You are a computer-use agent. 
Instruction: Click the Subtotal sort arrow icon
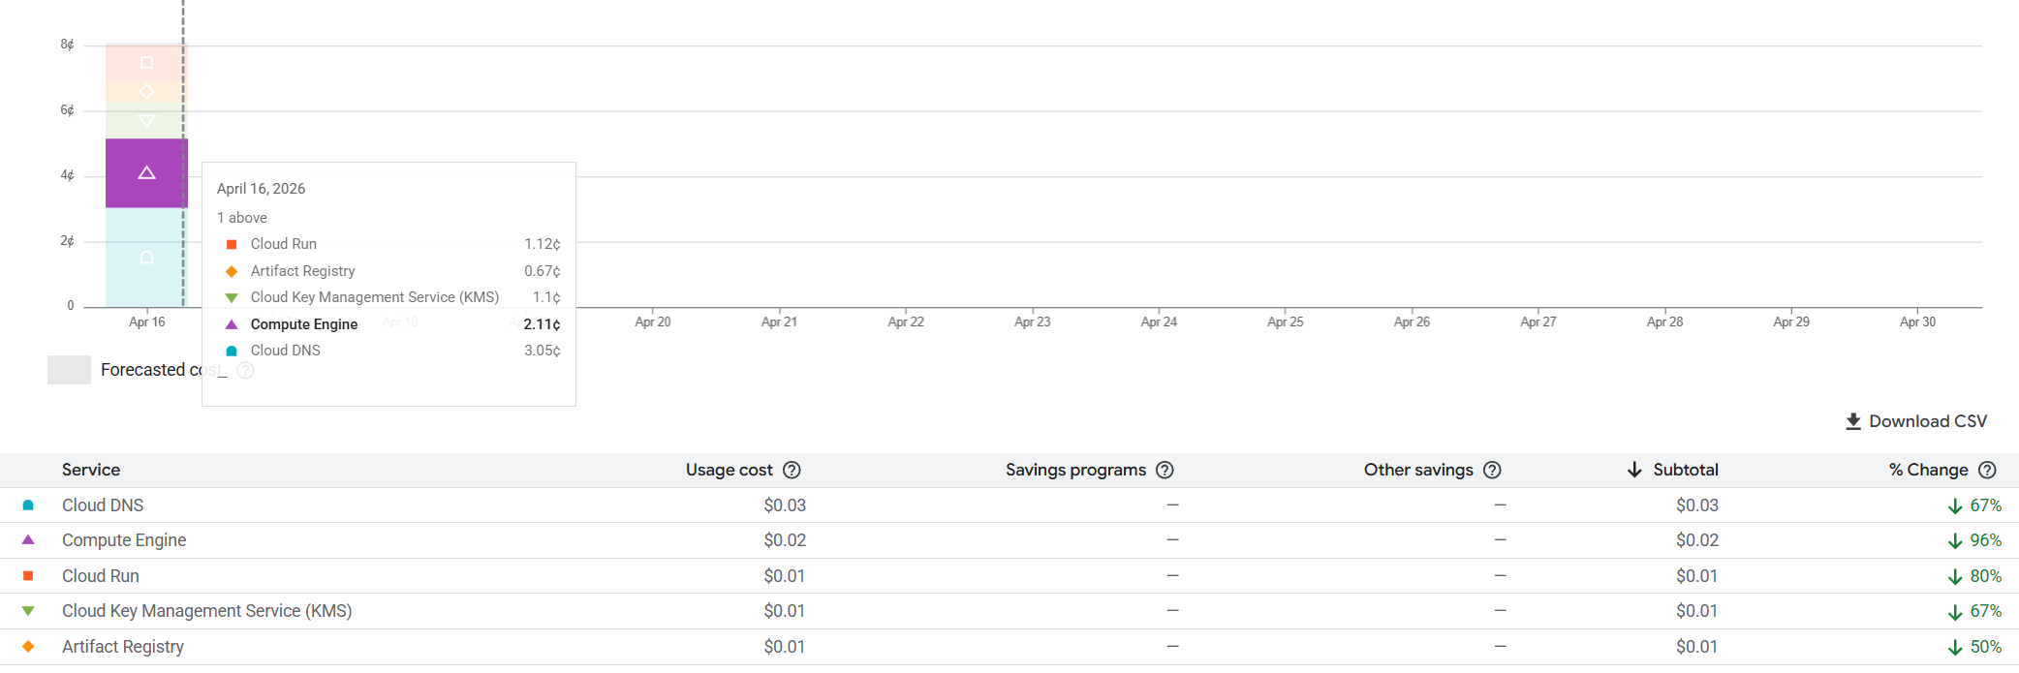[1634, 470]
